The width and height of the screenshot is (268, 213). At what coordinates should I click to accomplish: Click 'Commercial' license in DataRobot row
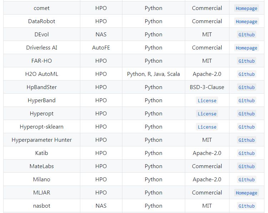click(x=207, y=21)
